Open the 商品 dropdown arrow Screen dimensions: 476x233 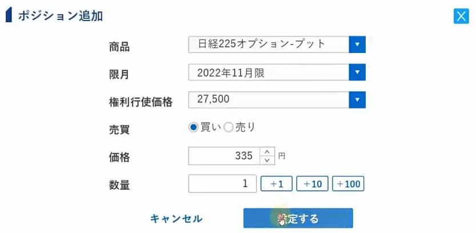[x=357, y=44]
